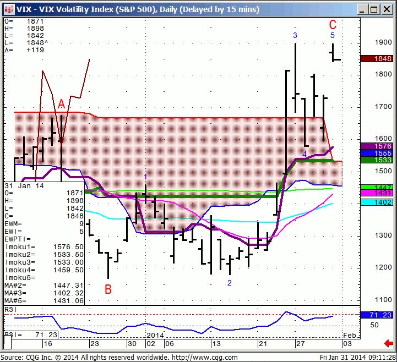
Task: Click the RSI= 71.23 readout box
Action: 31,334
